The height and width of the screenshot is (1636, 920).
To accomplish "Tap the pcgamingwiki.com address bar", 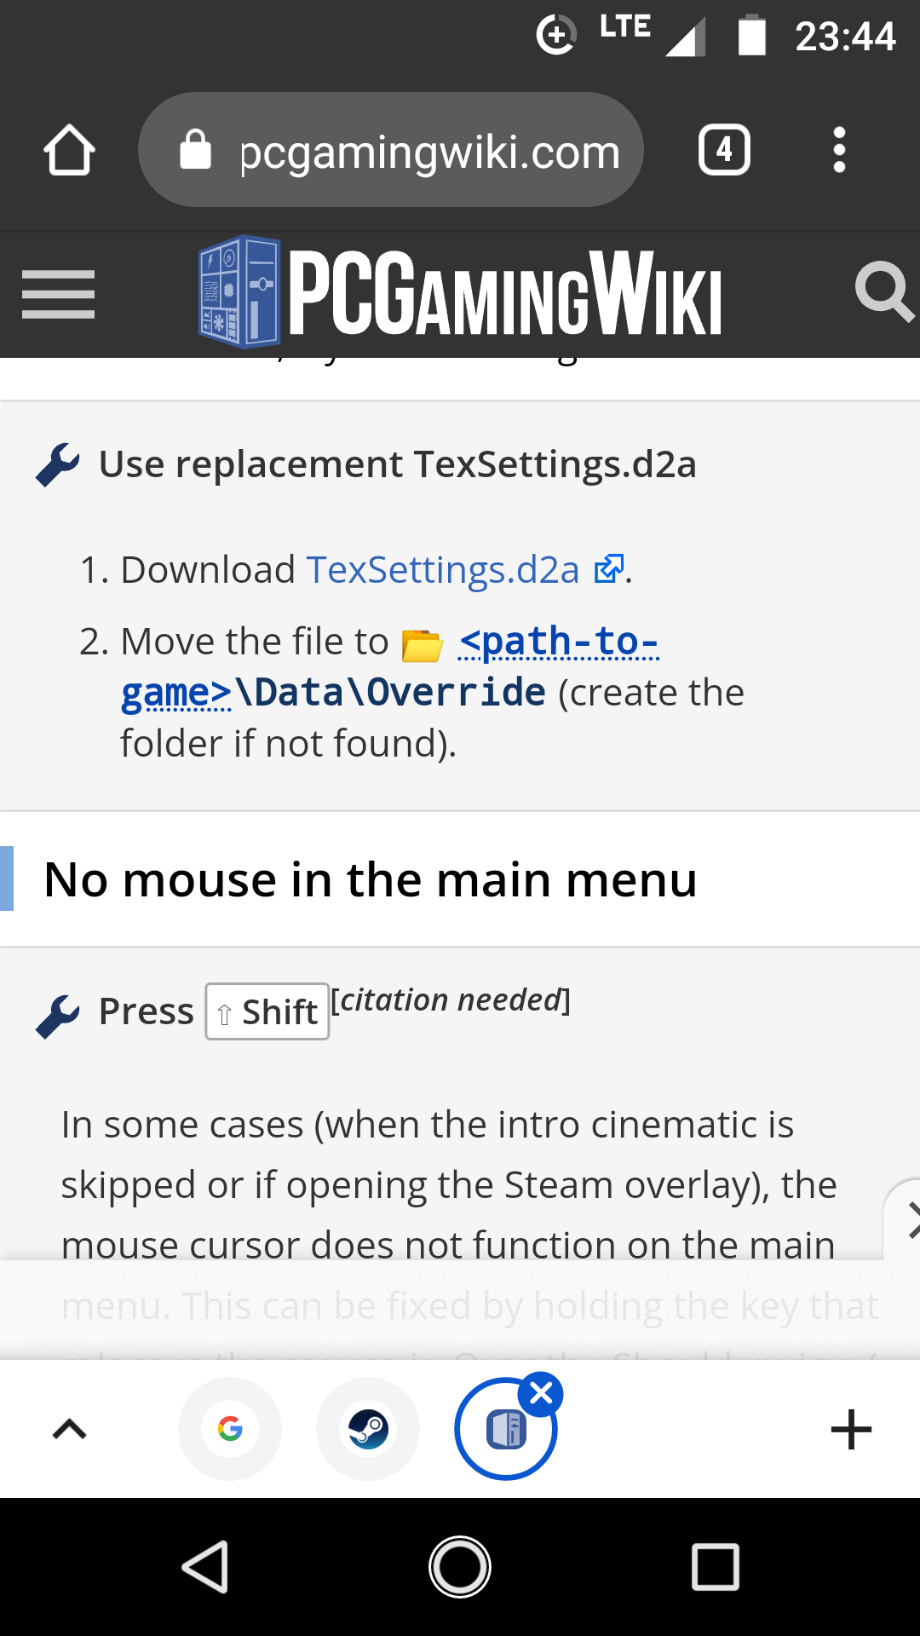I will click(390, 150).
